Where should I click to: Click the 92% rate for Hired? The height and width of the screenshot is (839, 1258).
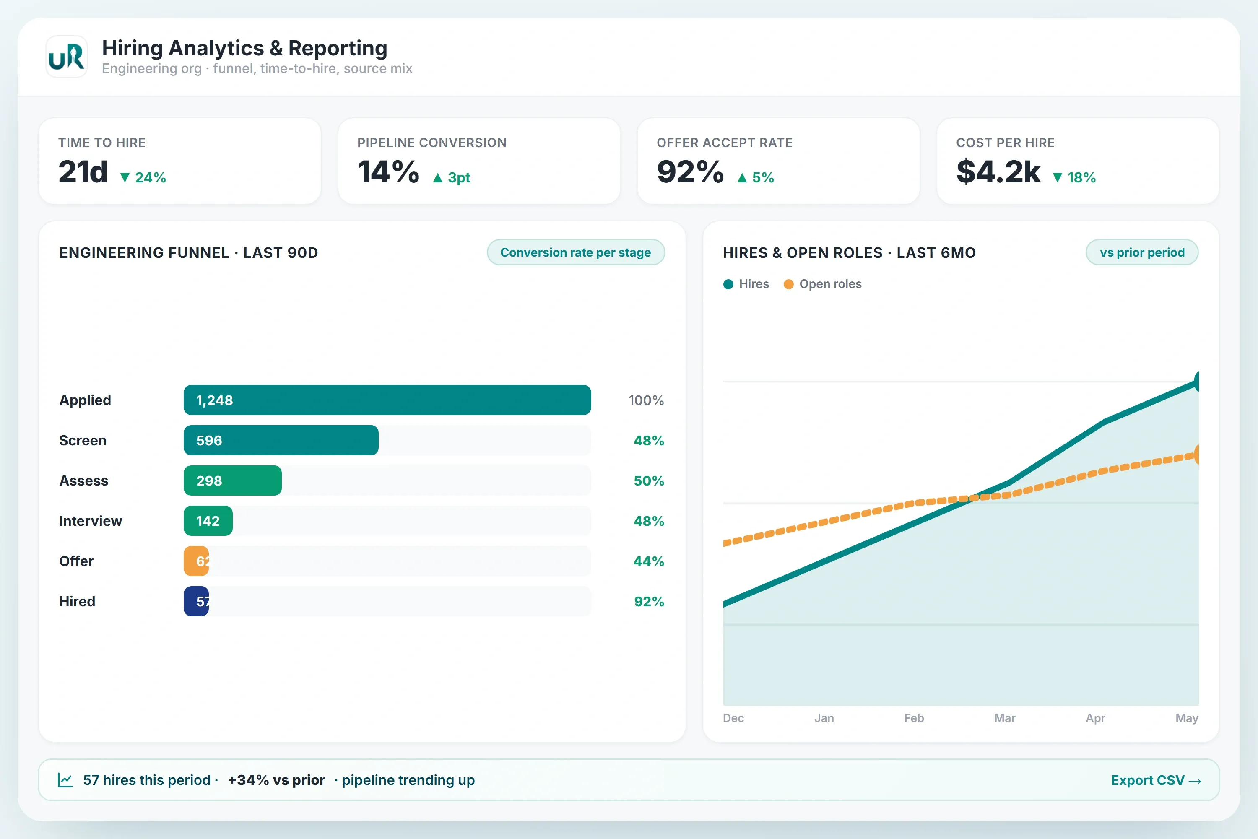(x=649, y=601)
